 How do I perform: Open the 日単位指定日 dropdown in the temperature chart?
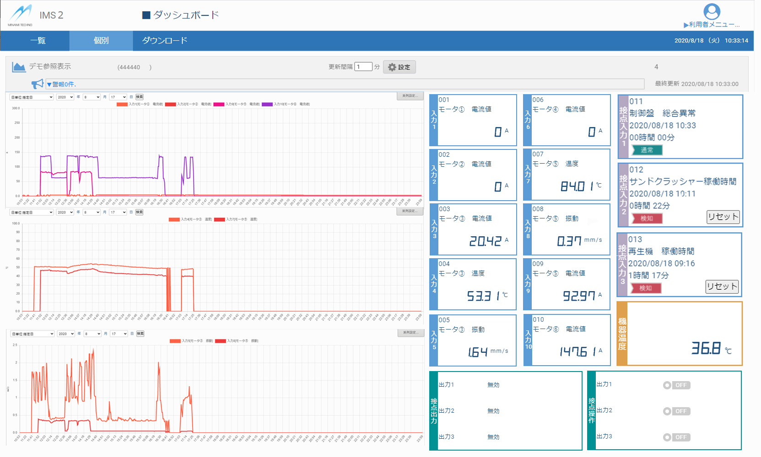click(32, 212)
